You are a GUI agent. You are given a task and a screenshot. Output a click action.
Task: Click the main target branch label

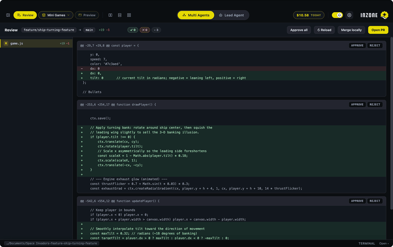pyautogui.click(x=89, y=30)
